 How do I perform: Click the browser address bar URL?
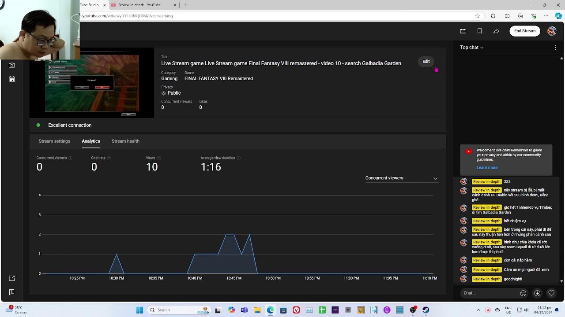(126, 16)
